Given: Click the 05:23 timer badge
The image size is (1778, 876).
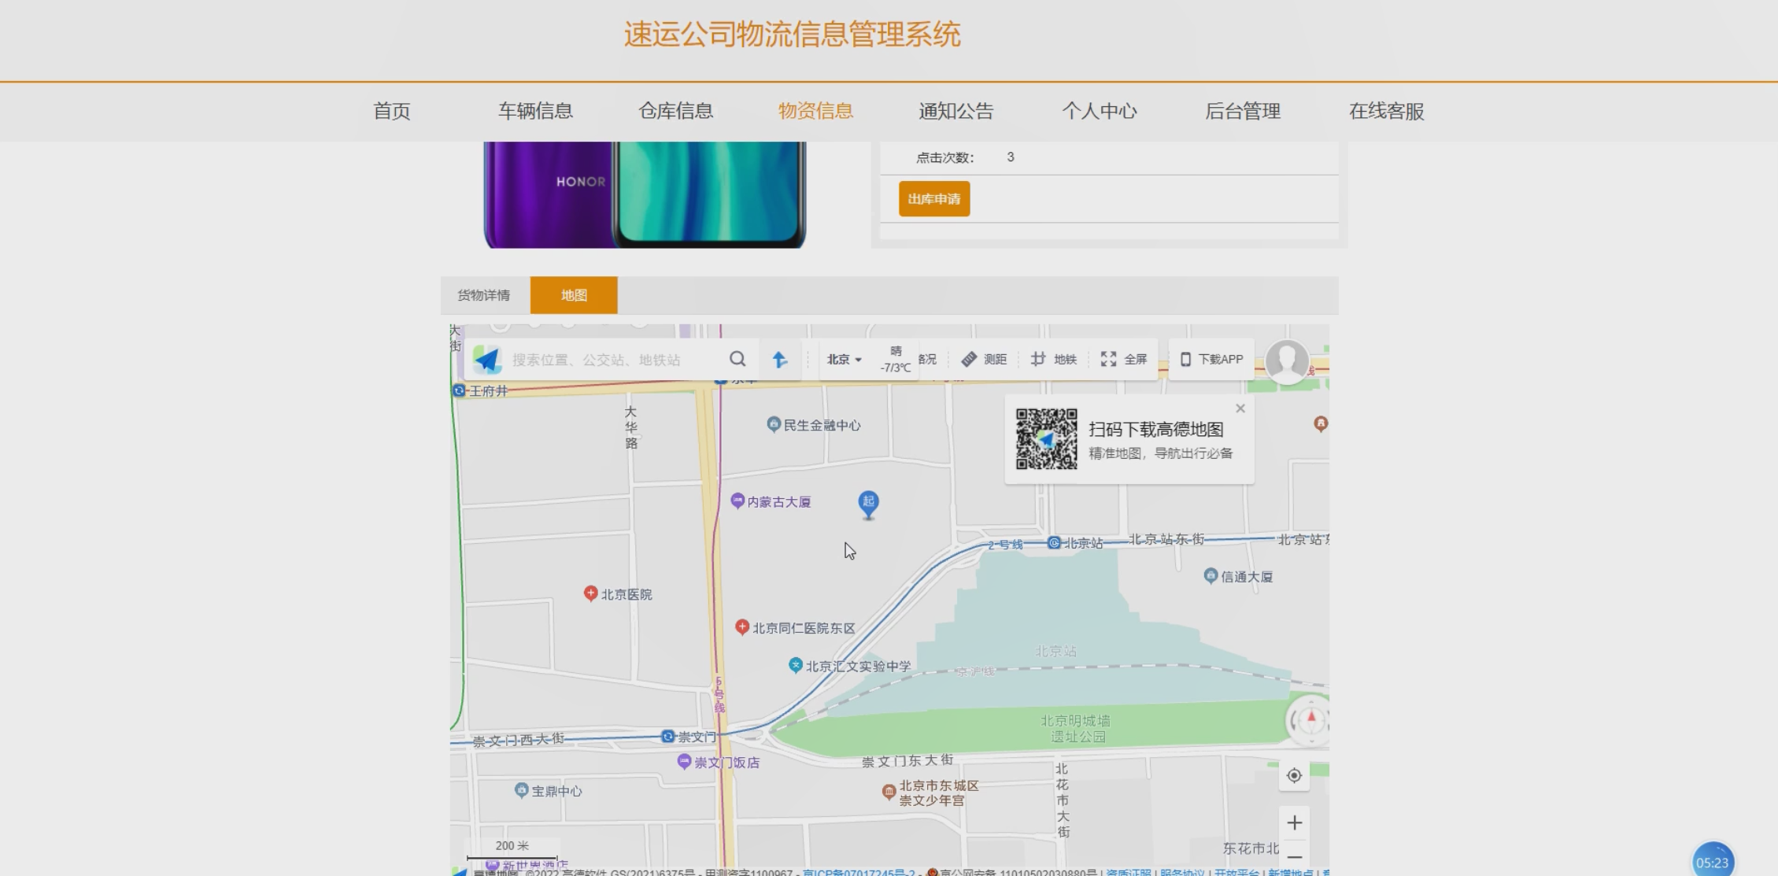Looking at the screenshot, I should tap(1713, 861).
